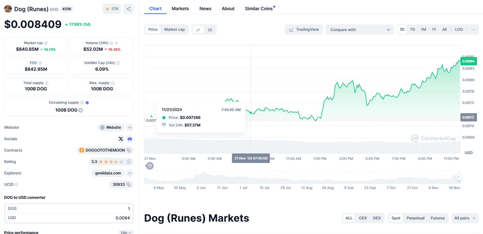This screenshot has width=483, height=234.
Task: Click the DOGGOTOTHEMOON contract button
Action: point(105,150)
